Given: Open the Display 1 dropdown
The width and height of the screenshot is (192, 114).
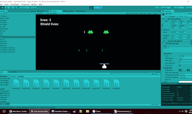Looking at the screenshot, I should [x=42, y=13].
